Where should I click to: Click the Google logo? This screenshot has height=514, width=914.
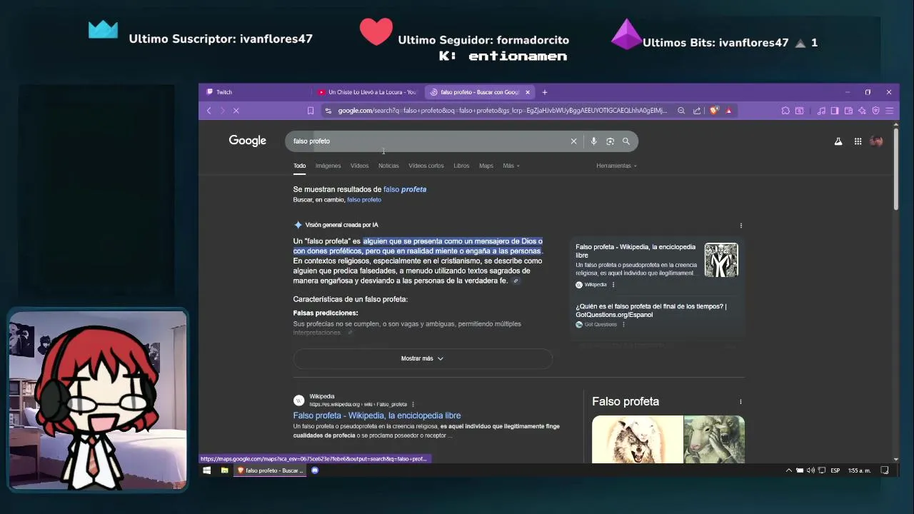click(247, 141)
